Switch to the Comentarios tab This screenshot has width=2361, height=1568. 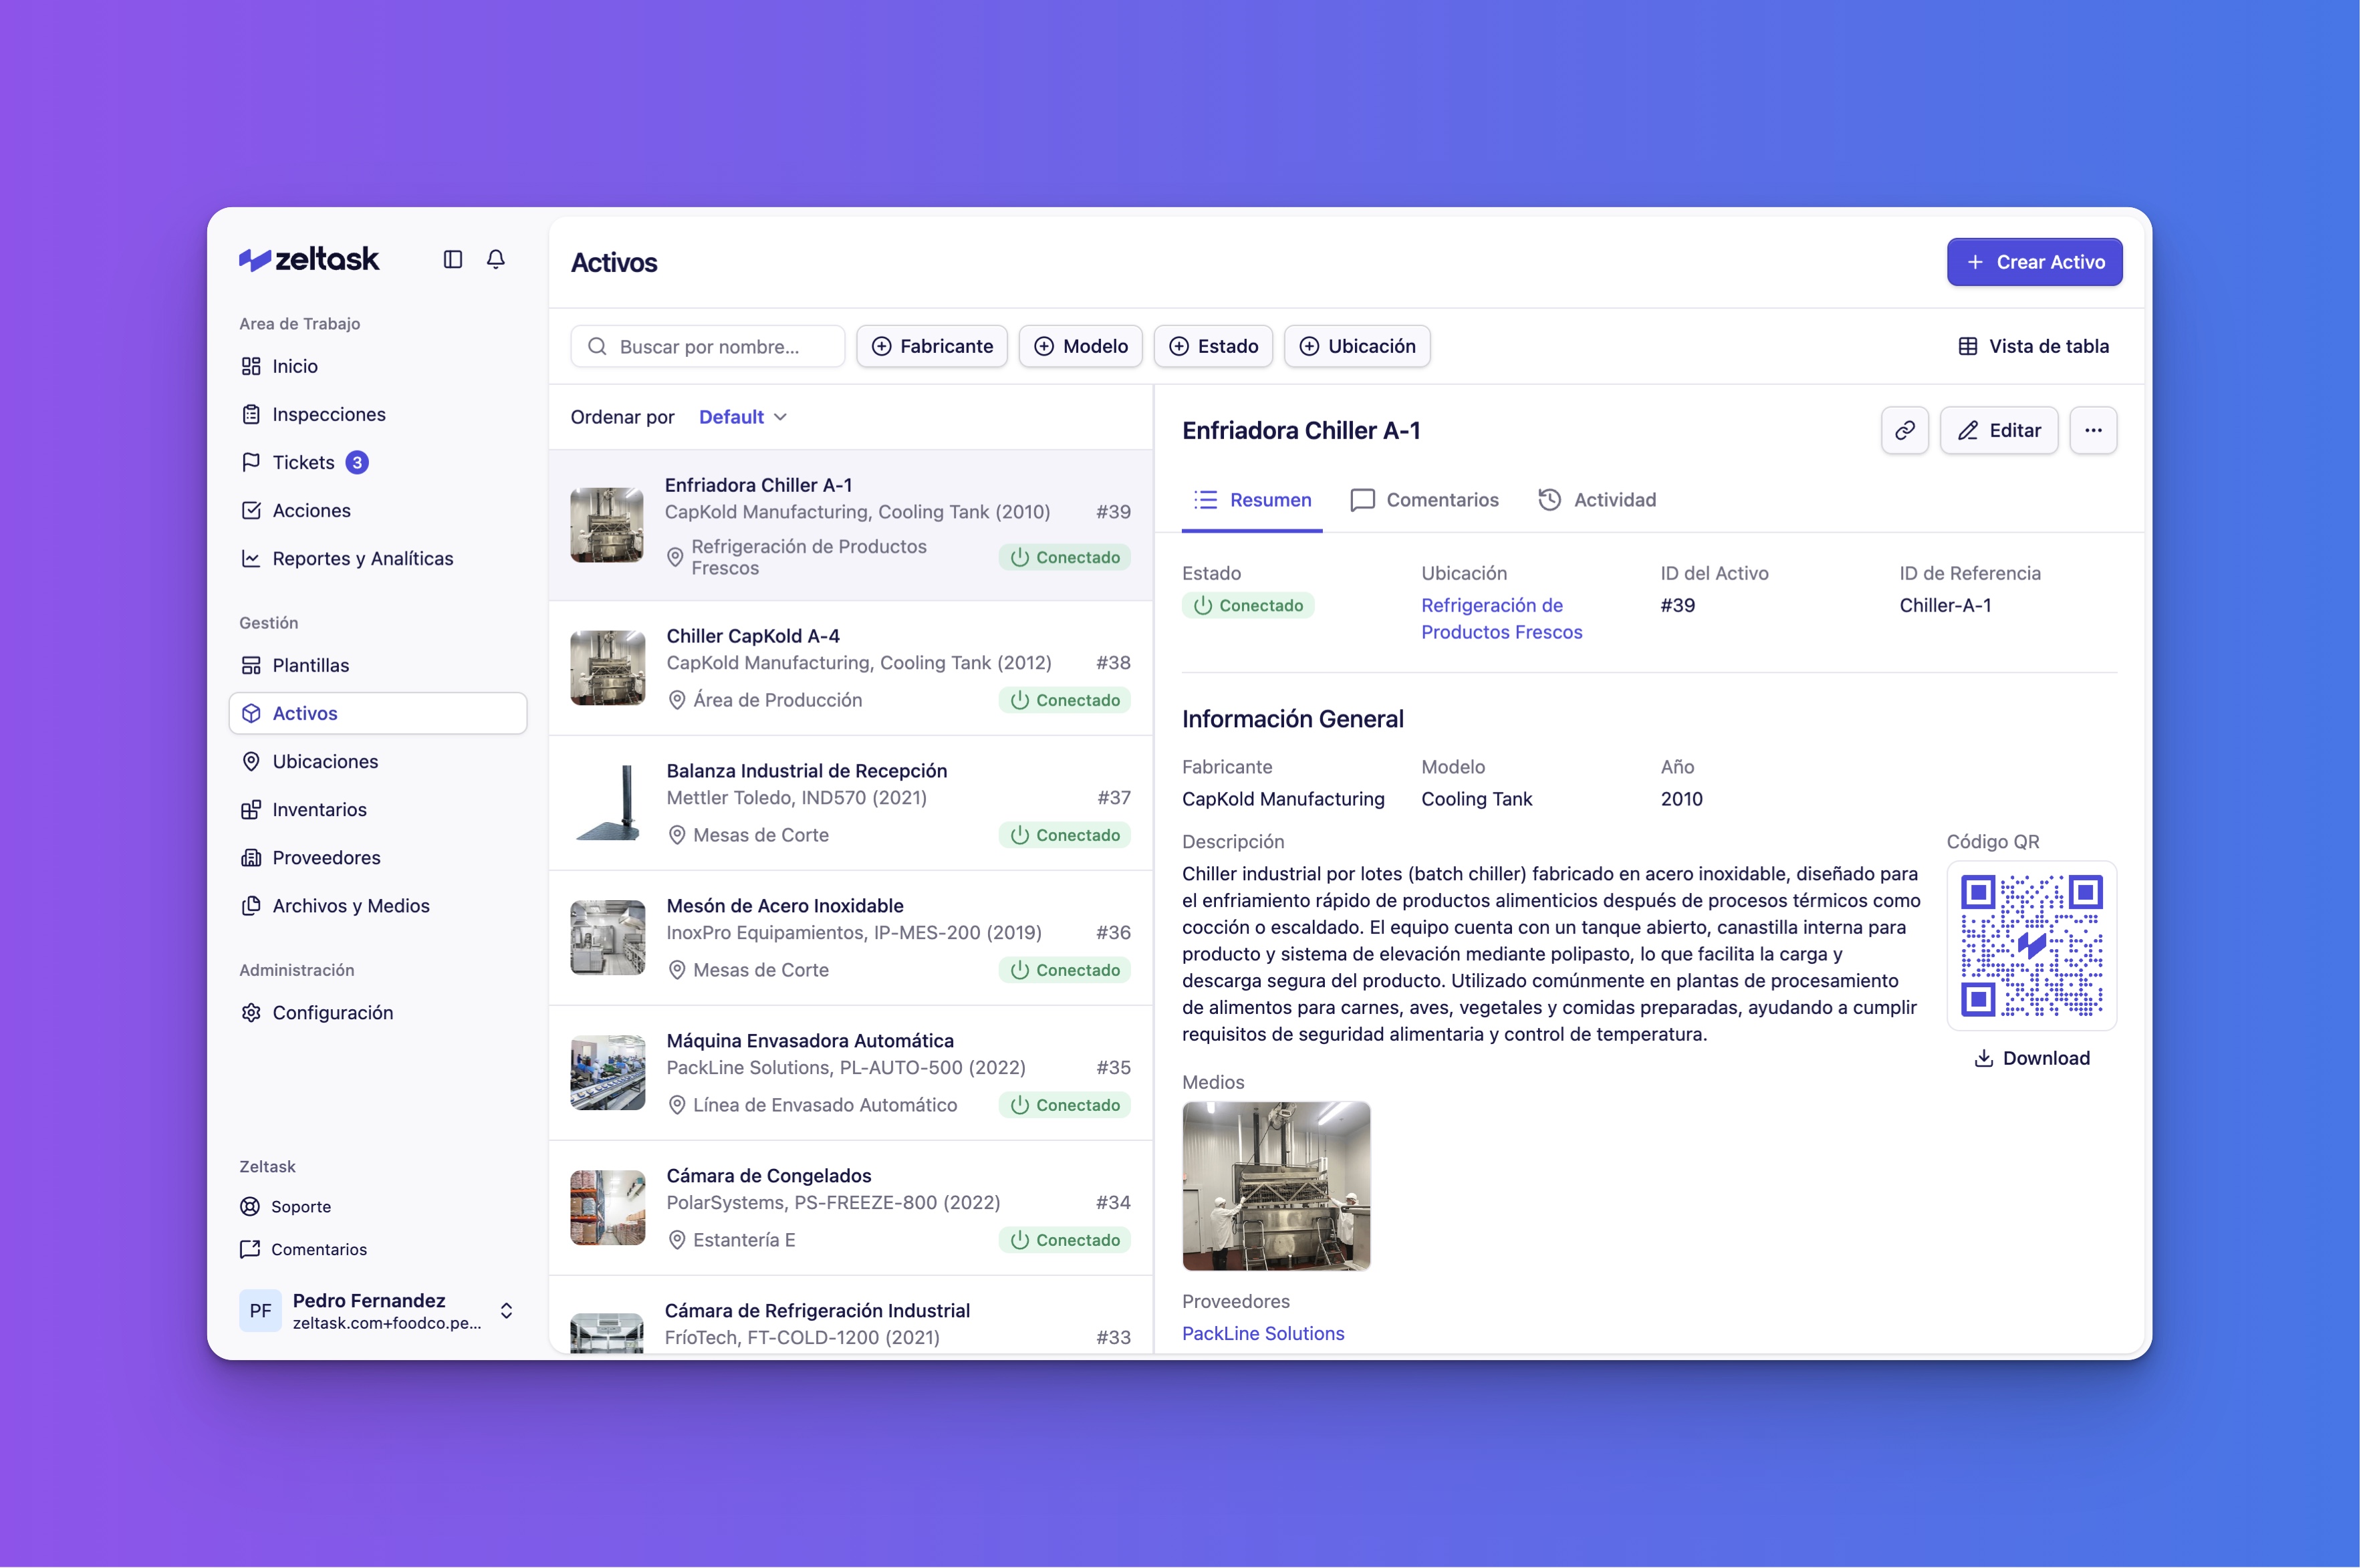pos(1424,500)
